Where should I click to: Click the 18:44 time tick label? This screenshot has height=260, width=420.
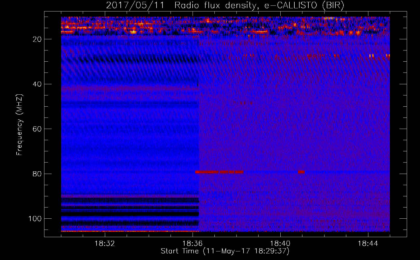click(368, 244)
